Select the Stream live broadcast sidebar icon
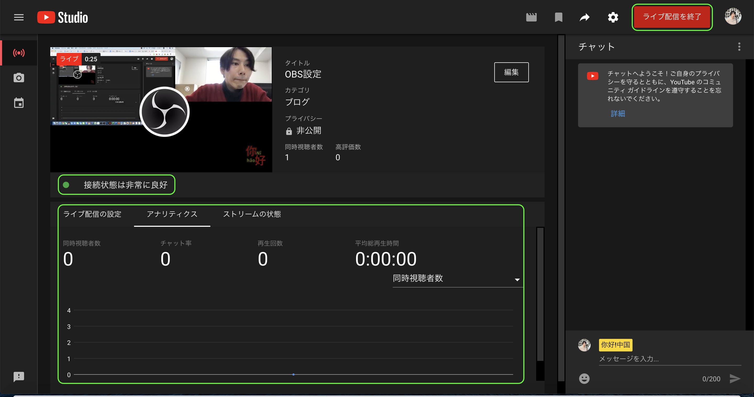This screenshot has width=754, height=397. 19,53
